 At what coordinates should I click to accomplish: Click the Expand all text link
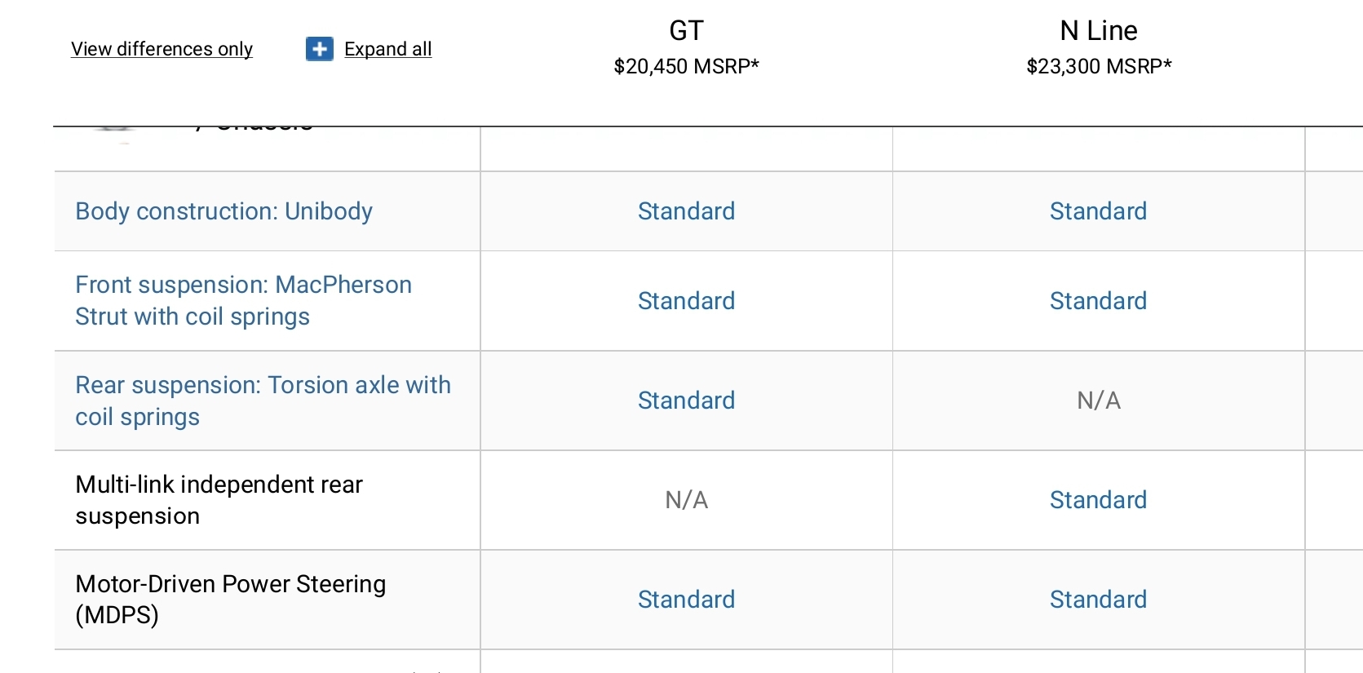(x=387, y=49)
